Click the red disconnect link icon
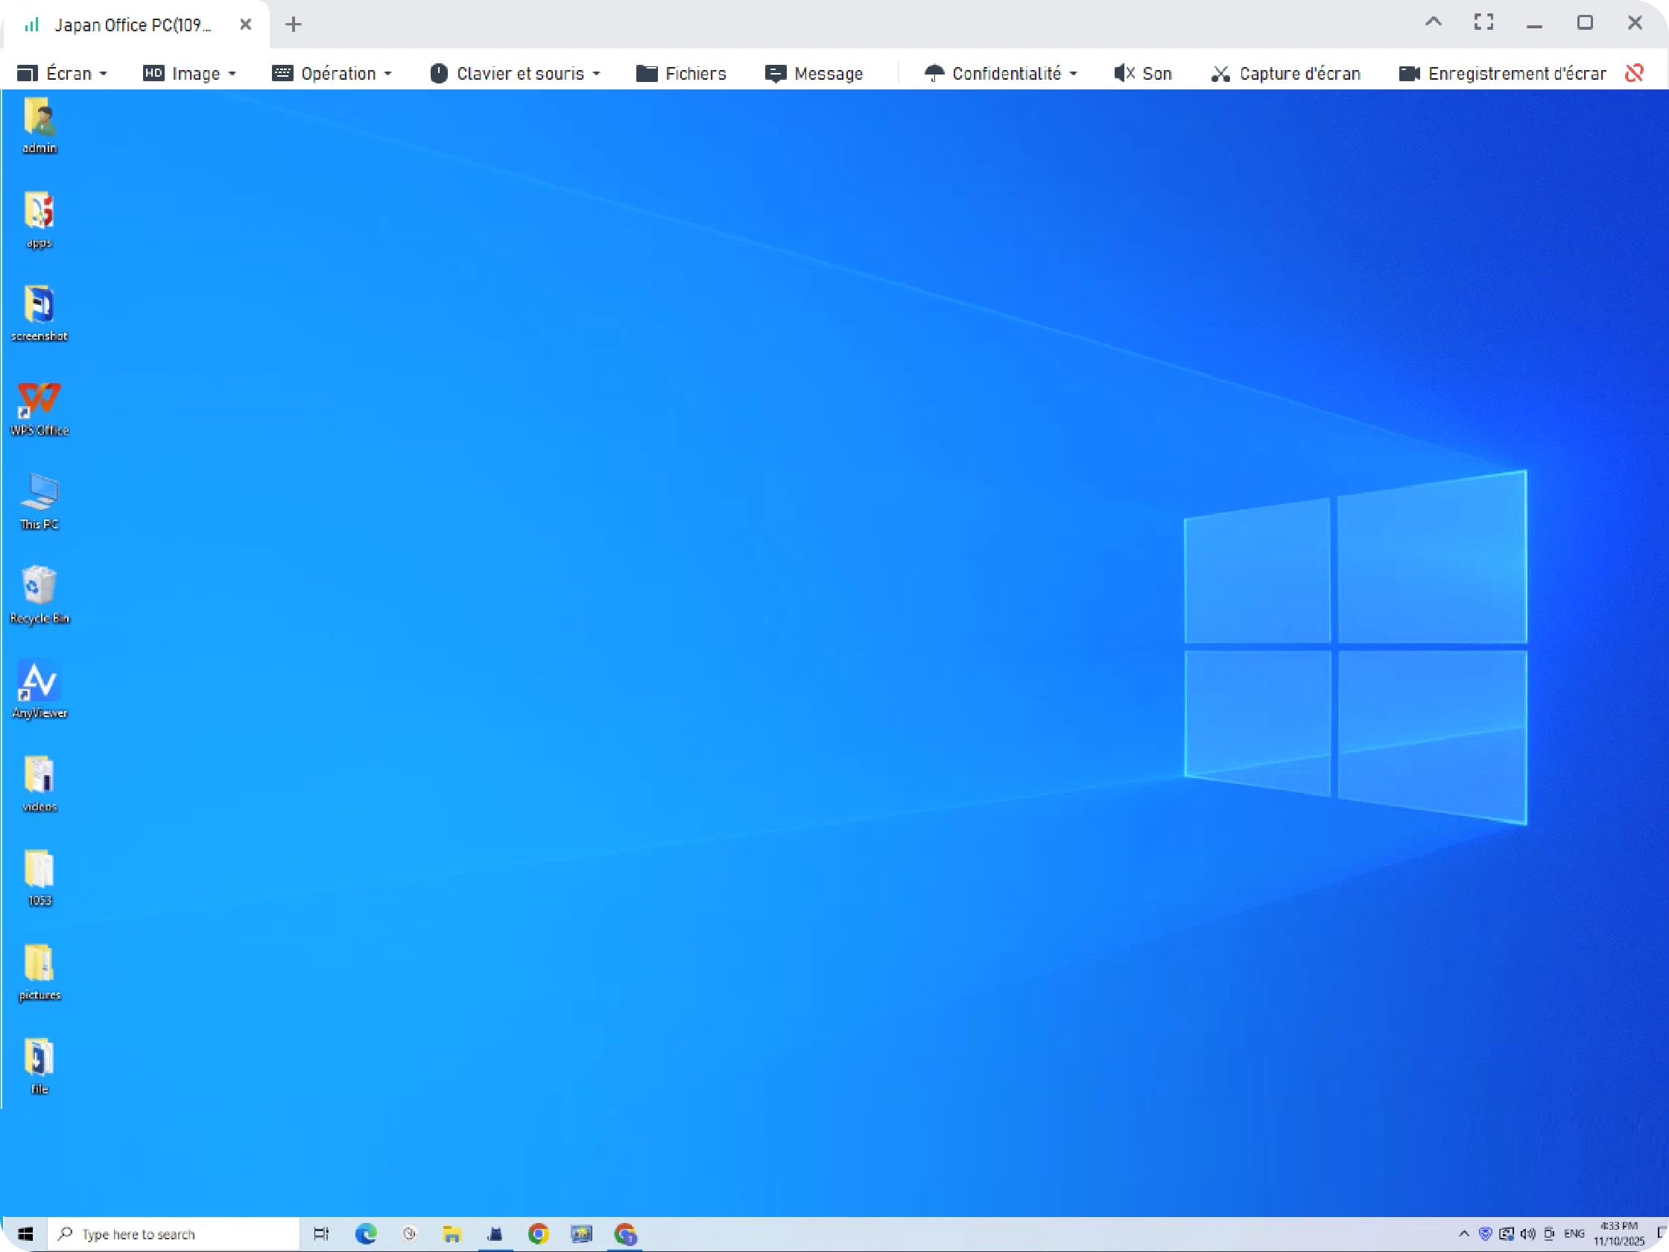Image resolution: width=1669 pixels, height=1252 pixels. 1634,73
